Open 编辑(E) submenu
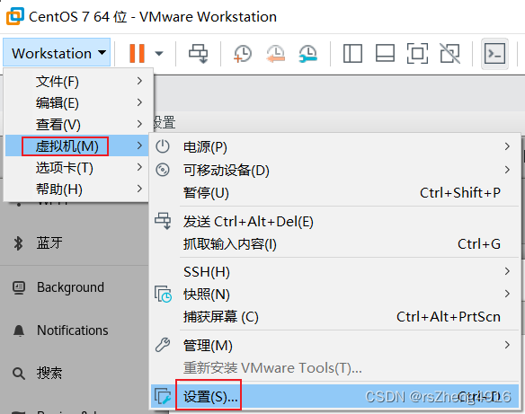 point(76,102)
